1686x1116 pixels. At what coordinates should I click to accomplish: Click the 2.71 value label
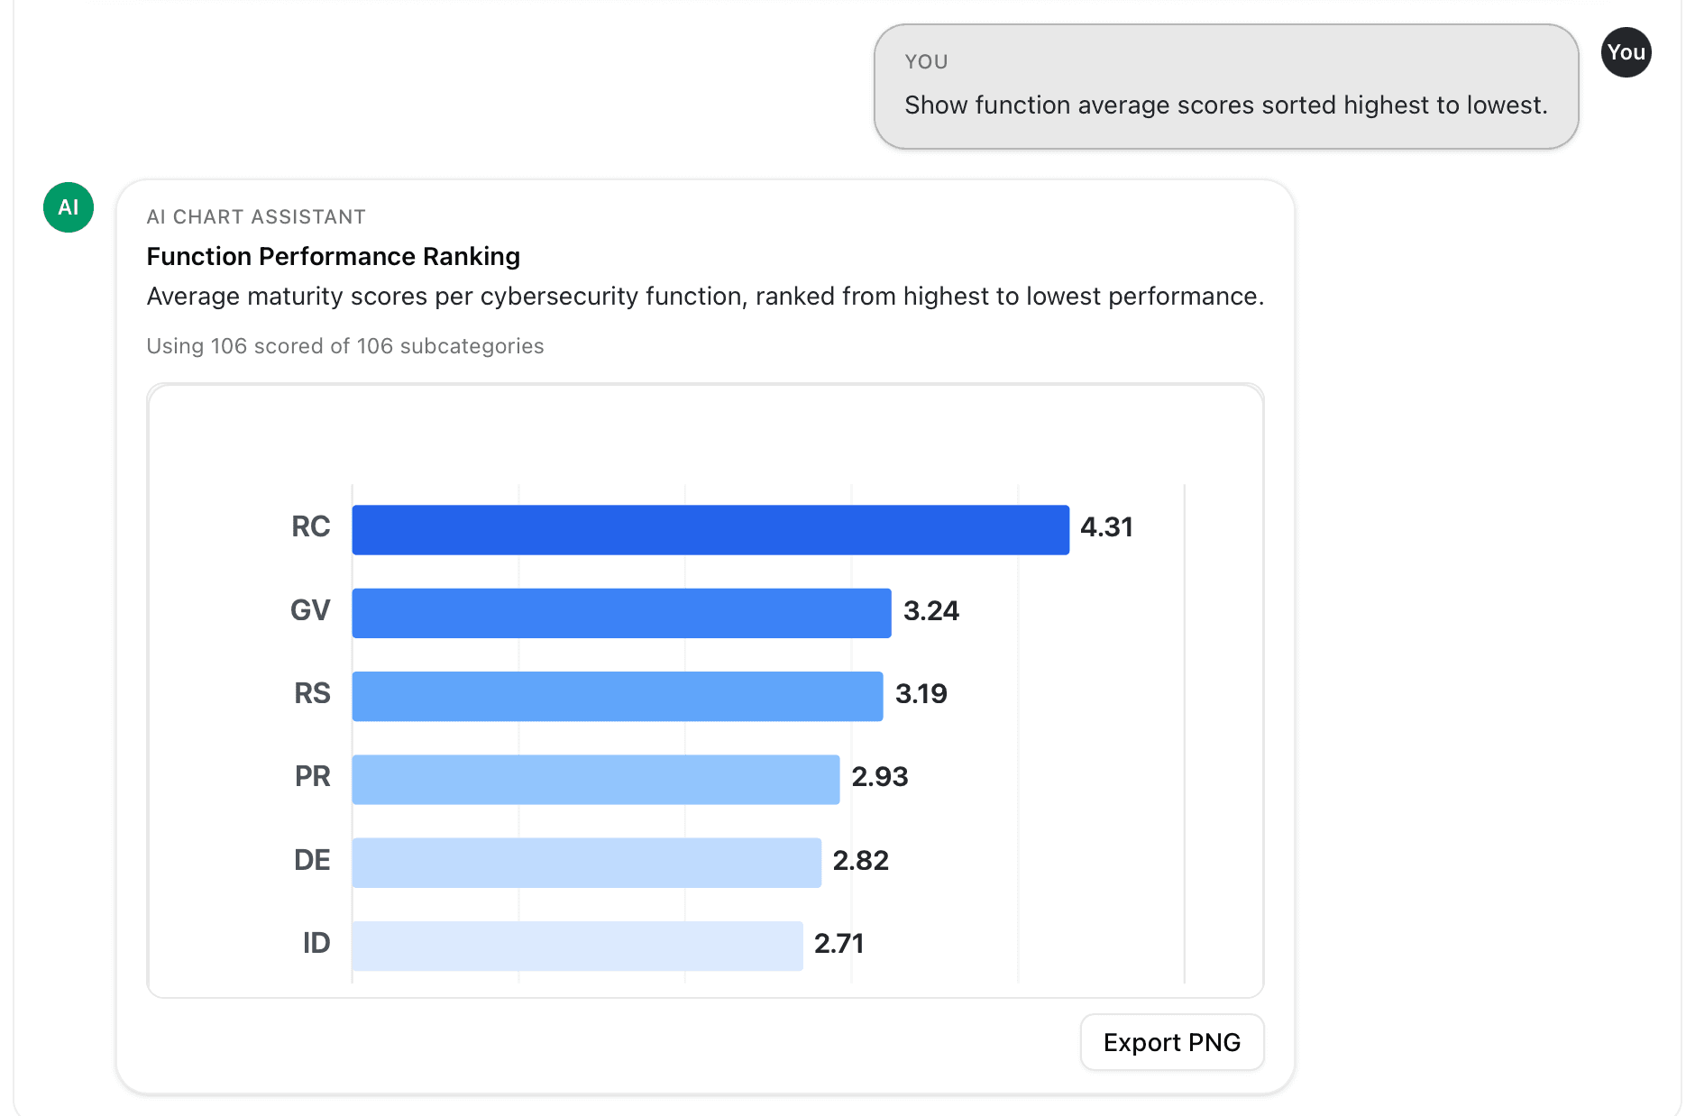coord(838,944)
